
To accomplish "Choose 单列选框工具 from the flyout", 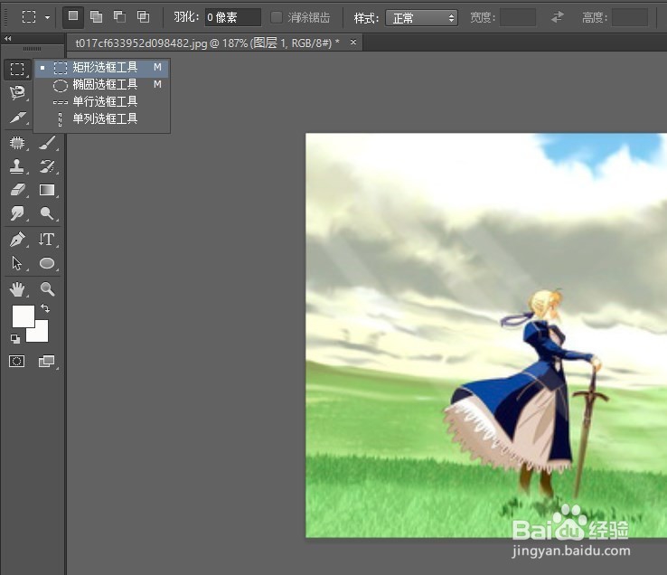I will tap(102, 118).
